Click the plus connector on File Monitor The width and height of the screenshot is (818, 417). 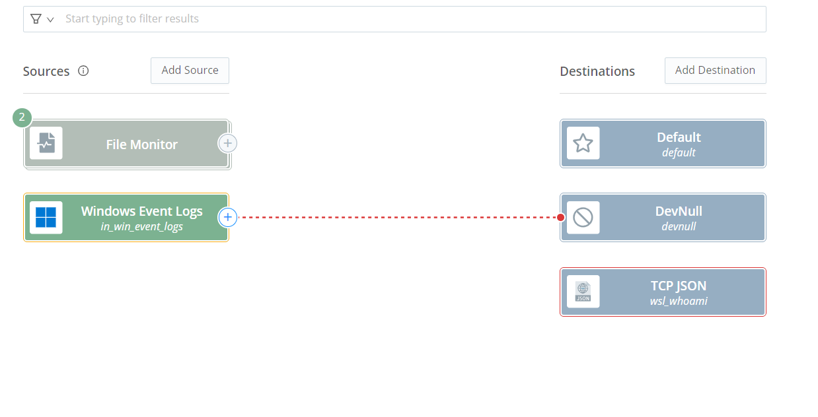pyautogui.click(x=227, y=143)
